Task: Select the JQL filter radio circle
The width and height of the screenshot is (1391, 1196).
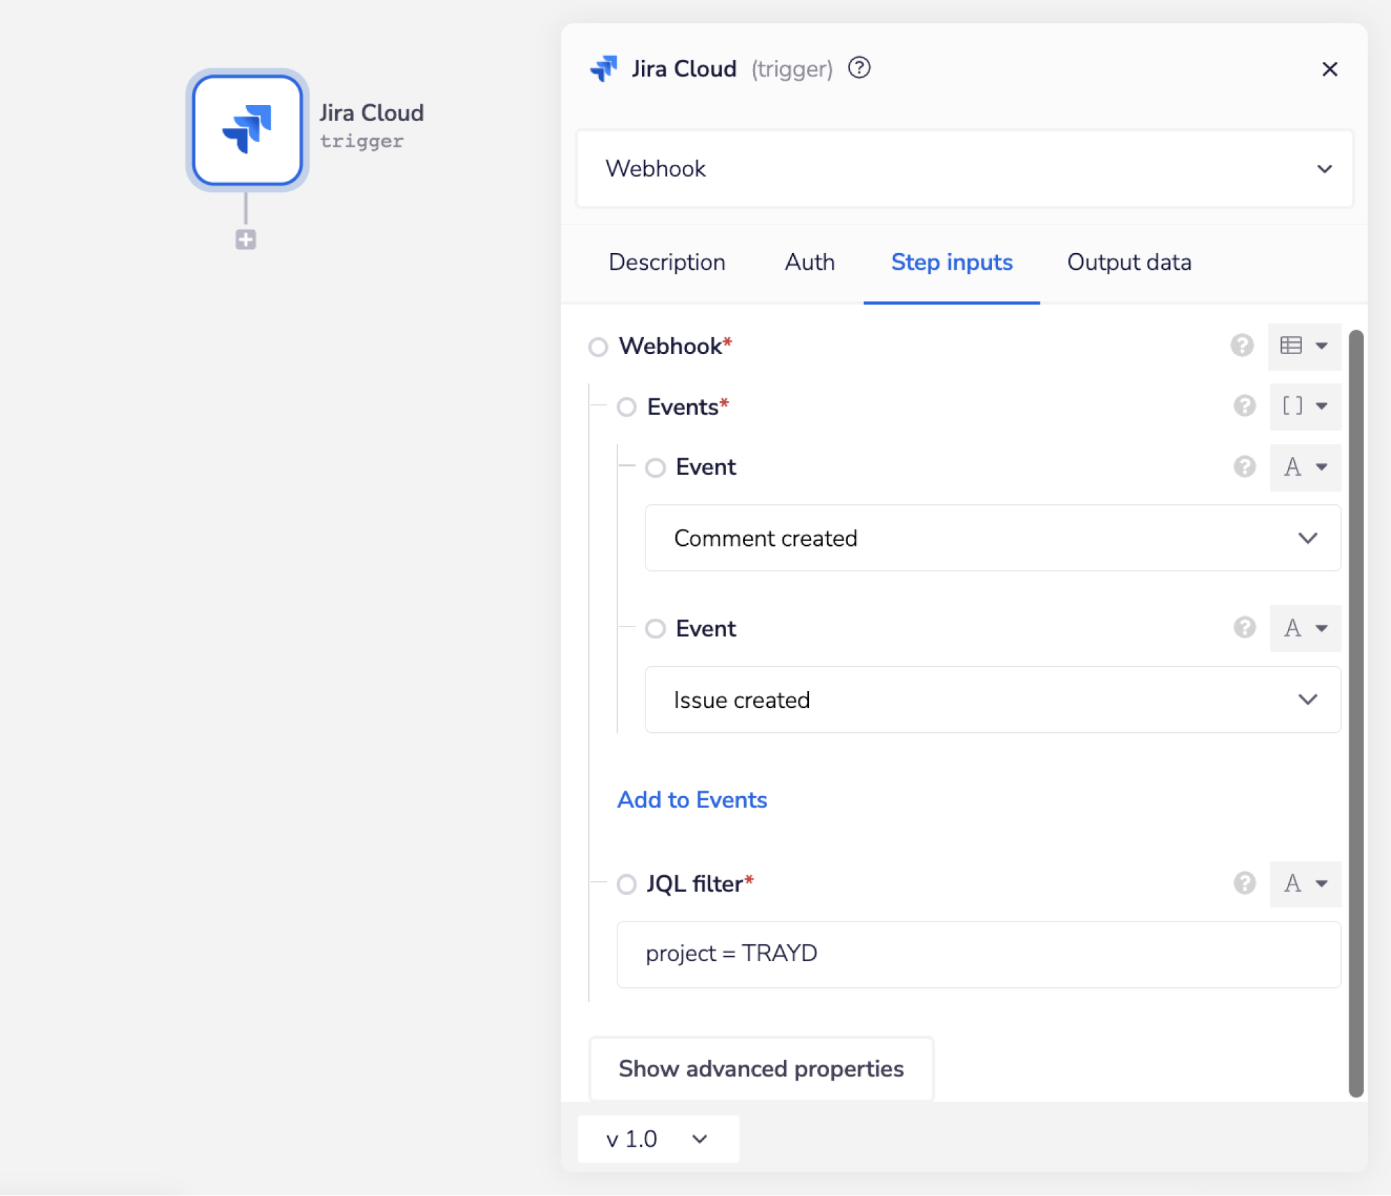Action: coord(627,884)
